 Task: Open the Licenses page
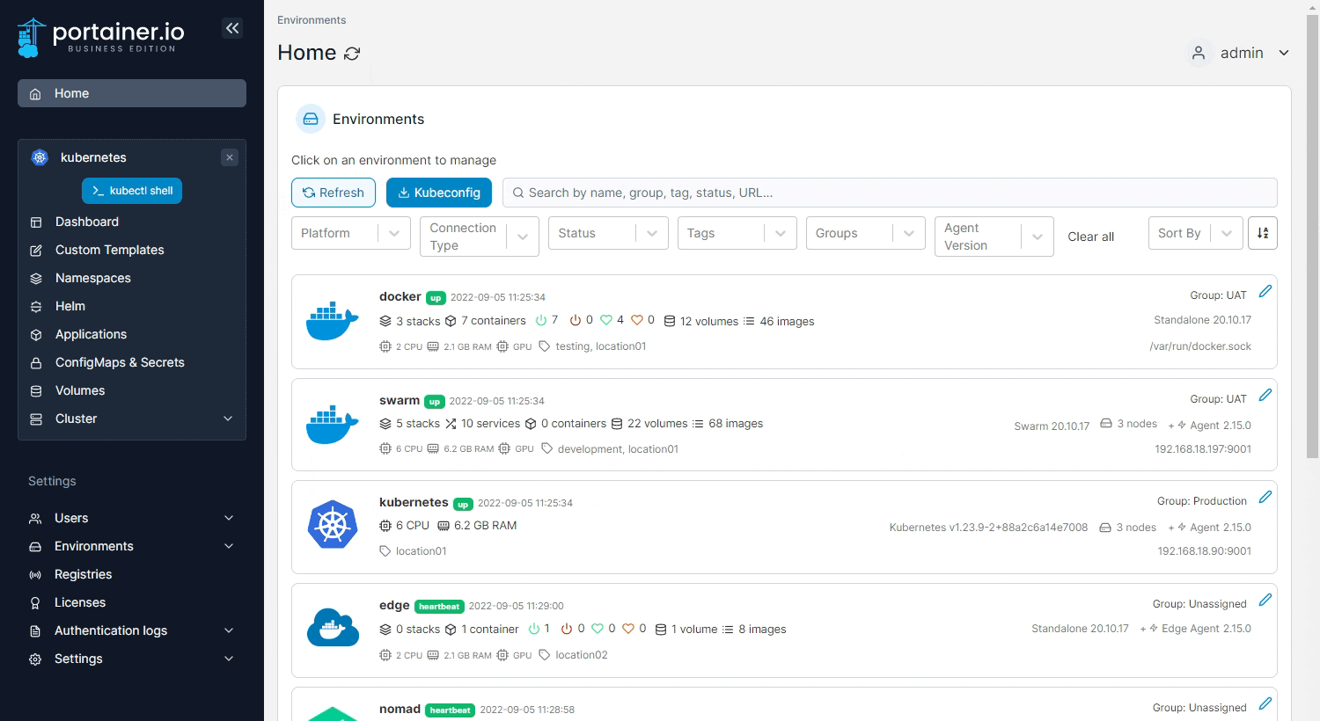80,602
